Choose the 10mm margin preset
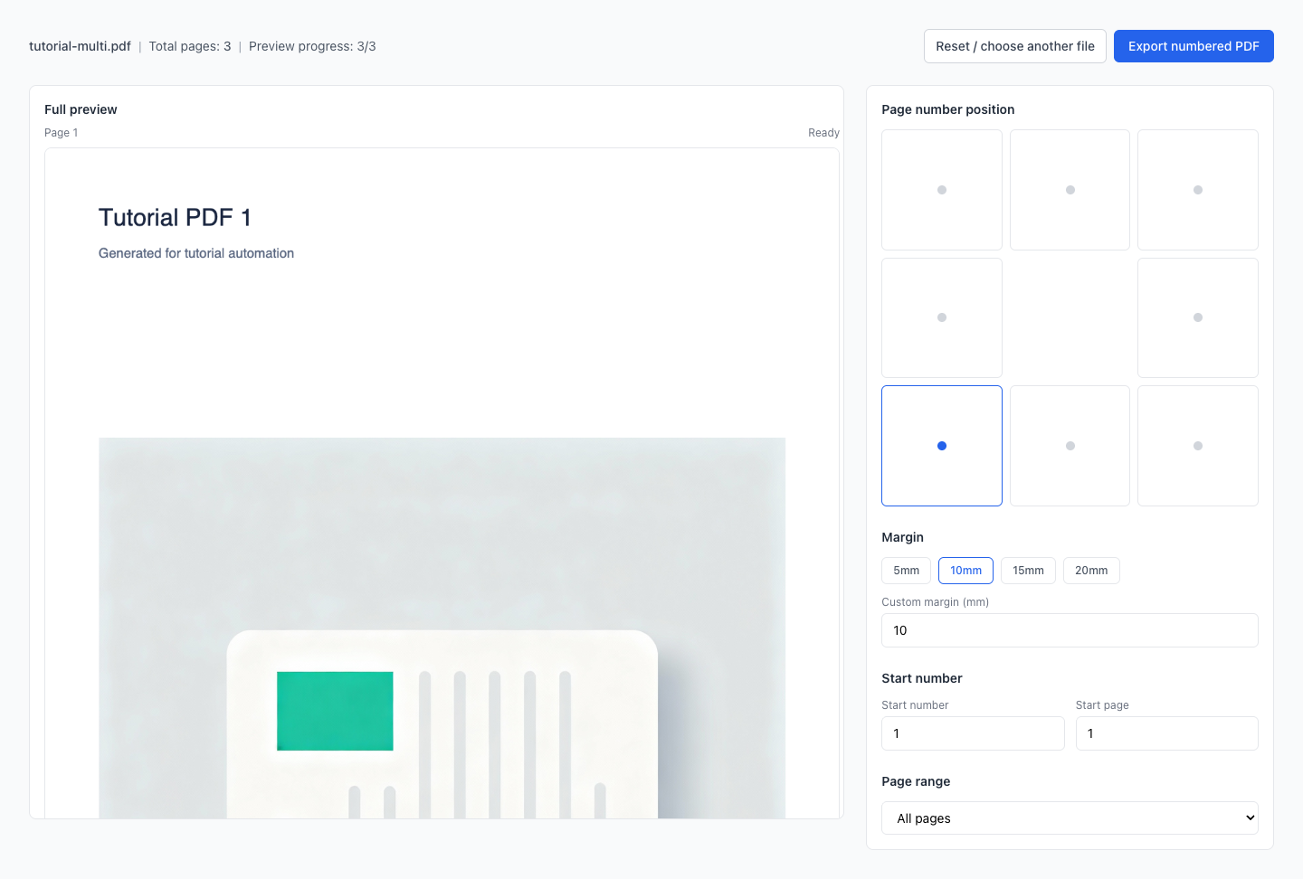 click(965, 571)
